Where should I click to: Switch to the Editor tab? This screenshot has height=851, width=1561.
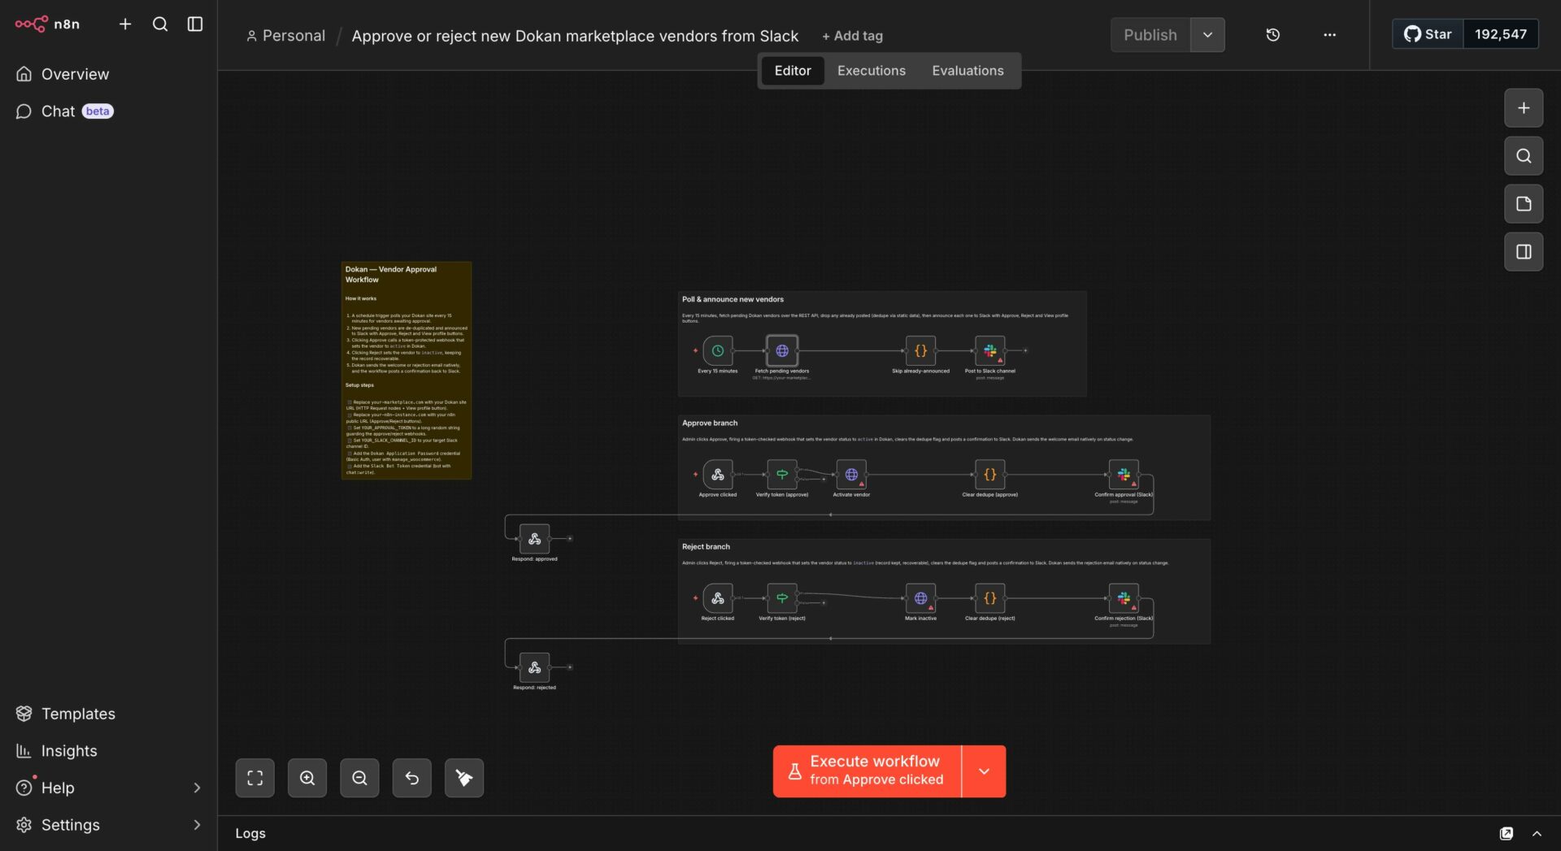click(793, 71)
